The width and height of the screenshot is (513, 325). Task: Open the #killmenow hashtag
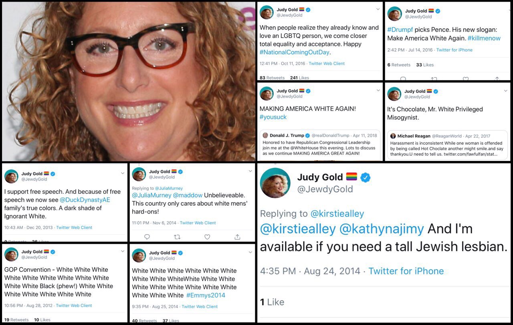484,38
